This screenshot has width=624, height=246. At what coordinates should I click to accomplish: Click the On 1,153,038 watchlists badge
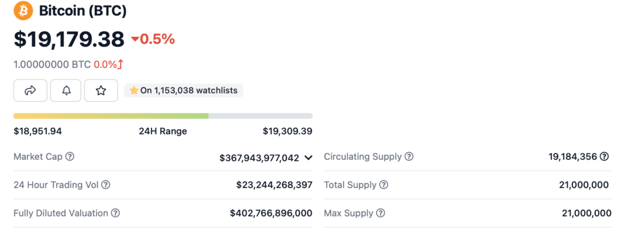pos(183,90)
